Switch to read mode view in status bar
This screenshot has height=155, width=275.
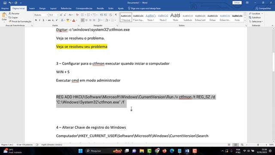click(x=229, y=145)
